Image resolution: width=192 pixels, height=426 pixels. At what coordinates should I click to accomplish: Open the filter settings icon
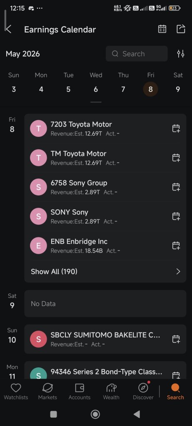click(181, 54)
